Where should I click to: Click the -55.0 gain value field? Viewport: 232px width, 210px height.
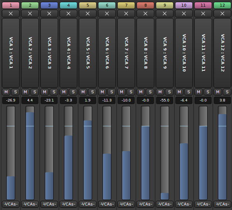[x=165, y=100]
